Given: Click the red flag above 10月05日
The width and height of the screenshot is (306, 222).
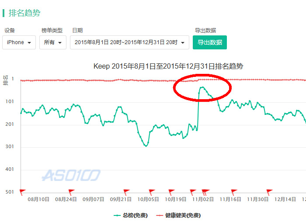Looking at the screenshot, I should (x=152, y=192).
